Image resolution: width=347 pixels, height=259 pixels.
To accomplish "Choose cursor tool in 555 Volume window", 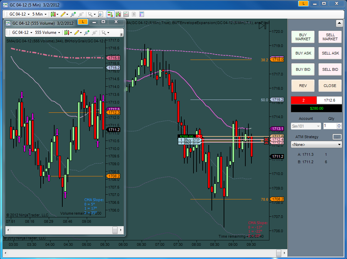I will 105,33.
